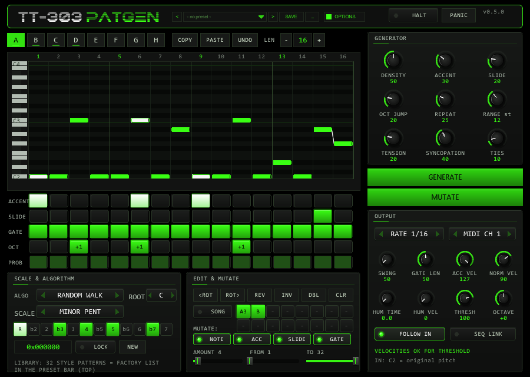Decrease output rate from 1/16
The height and width of the screenshot is (377, 530).
[x=381, y=234]
